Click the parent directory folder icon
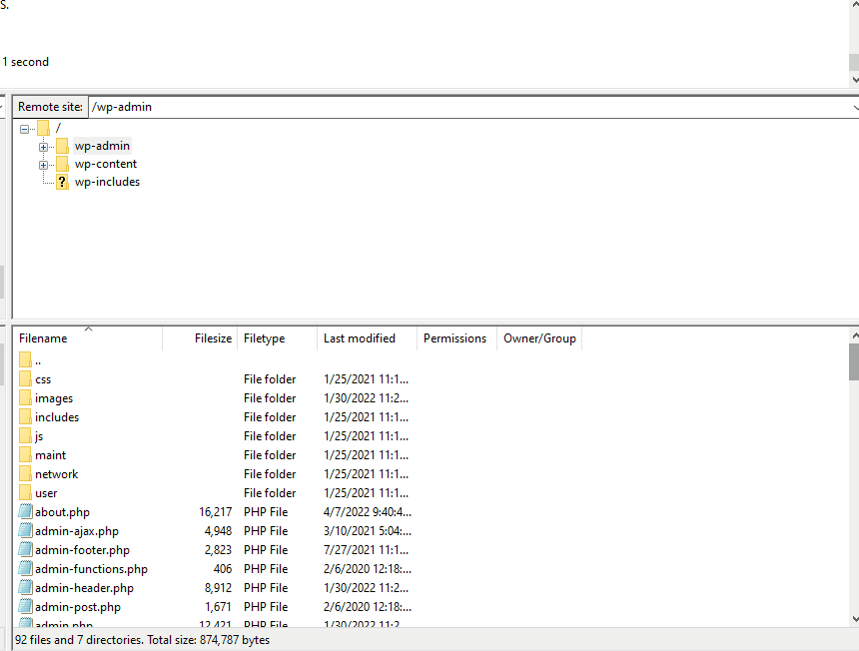Viewport: 859px width, 651px height. pyautogui.click(x=25, y=360)
